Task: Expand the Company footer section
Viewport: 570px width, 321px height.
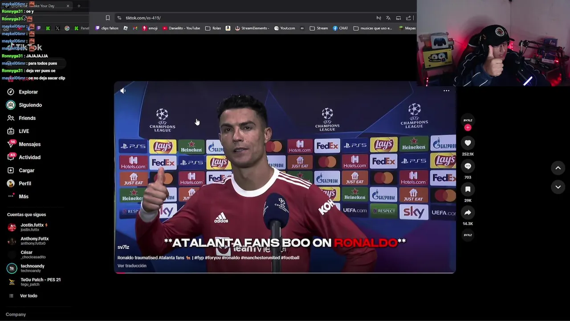Action: point(16,314)
